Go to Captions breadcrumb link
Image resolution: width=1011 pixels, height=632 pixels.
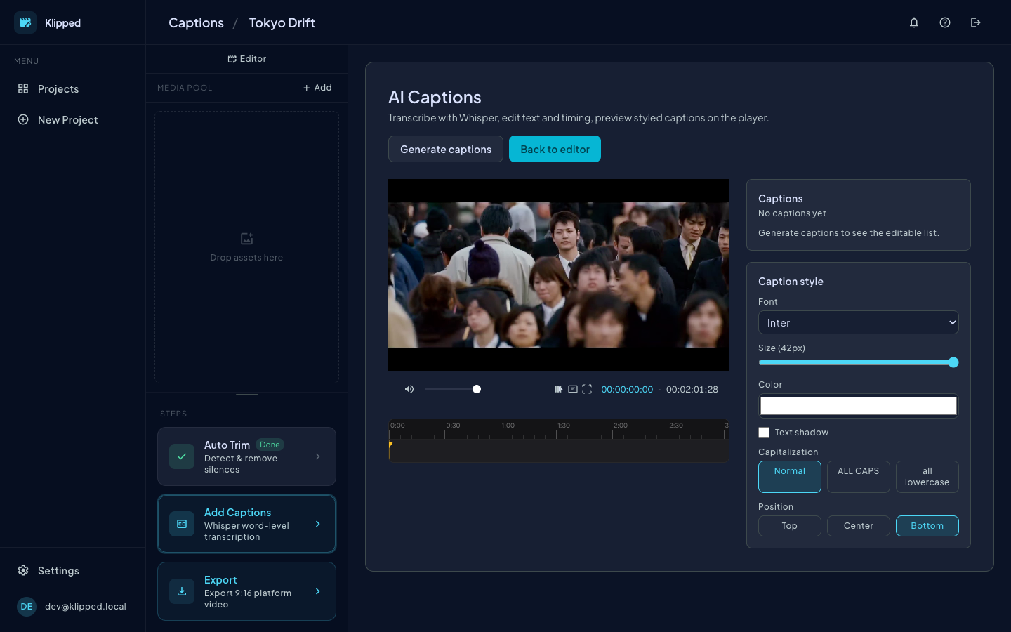[x=196, y=22]
